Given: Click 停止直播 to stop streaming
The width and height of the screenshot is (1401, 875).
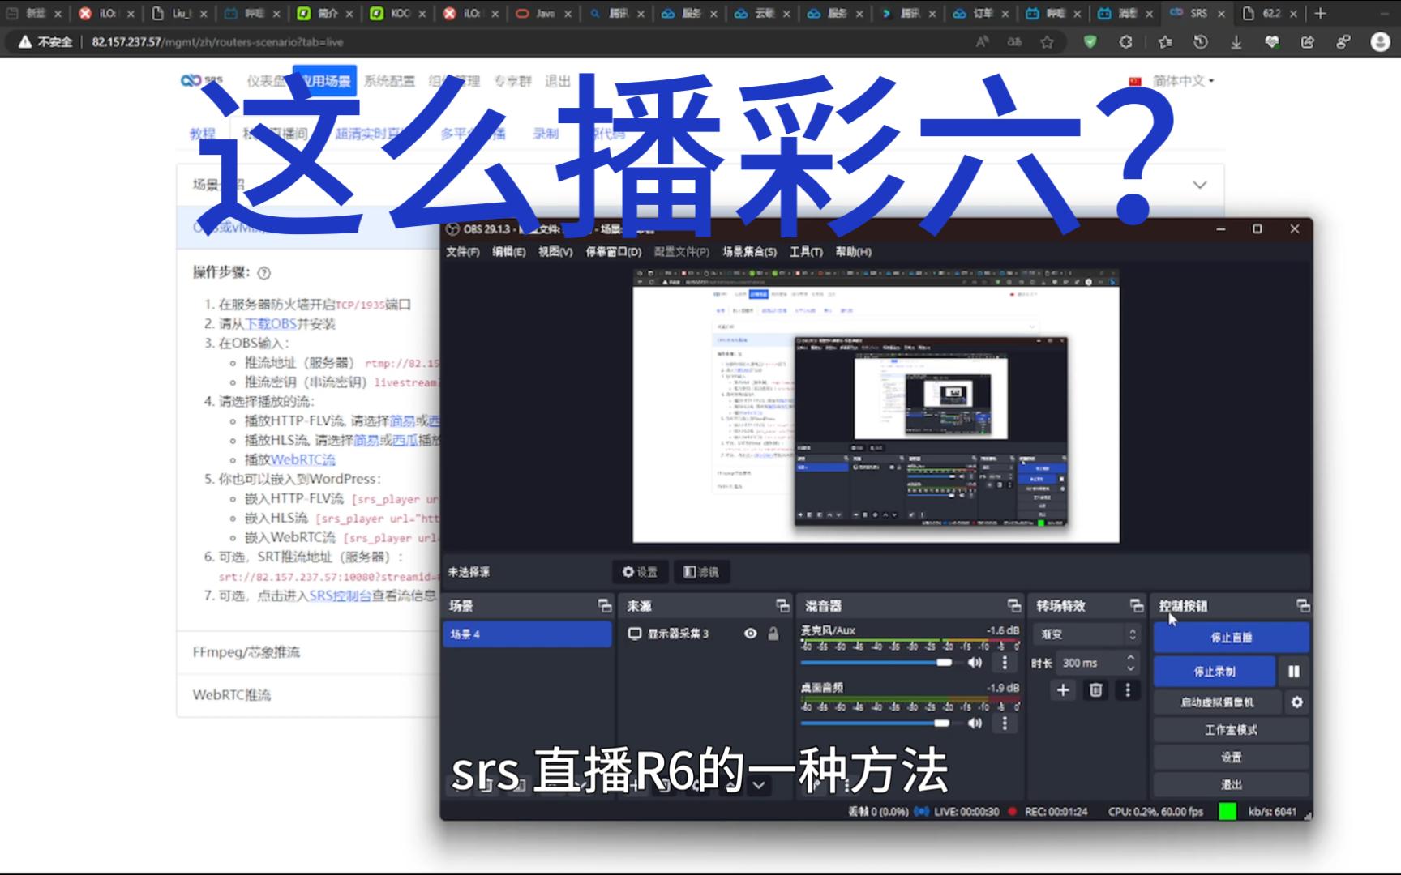Looking at the screenshot, I should pos(1231,638).
